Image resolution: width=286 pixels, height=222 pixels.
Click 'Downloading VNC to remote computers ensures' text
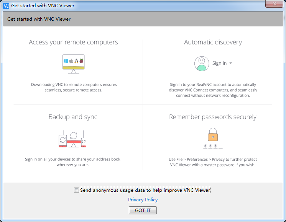click(74, 85)
